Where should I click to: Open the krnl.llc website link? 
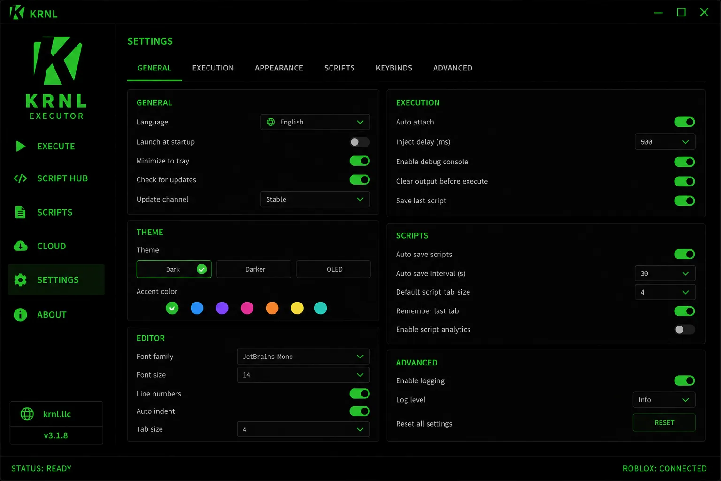56,414
